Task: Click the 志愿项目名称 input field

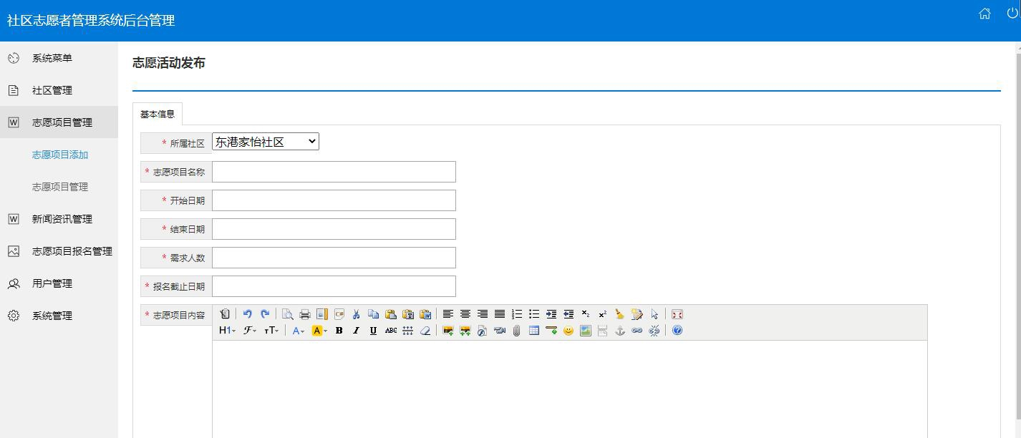Action: click(334, 172)
